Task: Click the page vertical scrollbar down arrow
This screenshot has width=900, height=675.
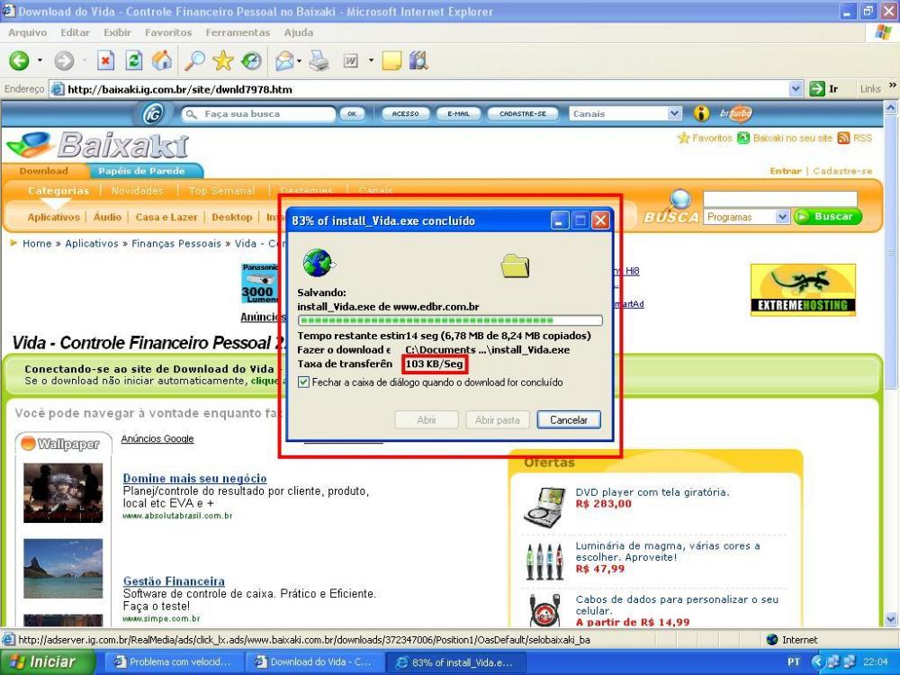Action: click(x=891, y=619)
